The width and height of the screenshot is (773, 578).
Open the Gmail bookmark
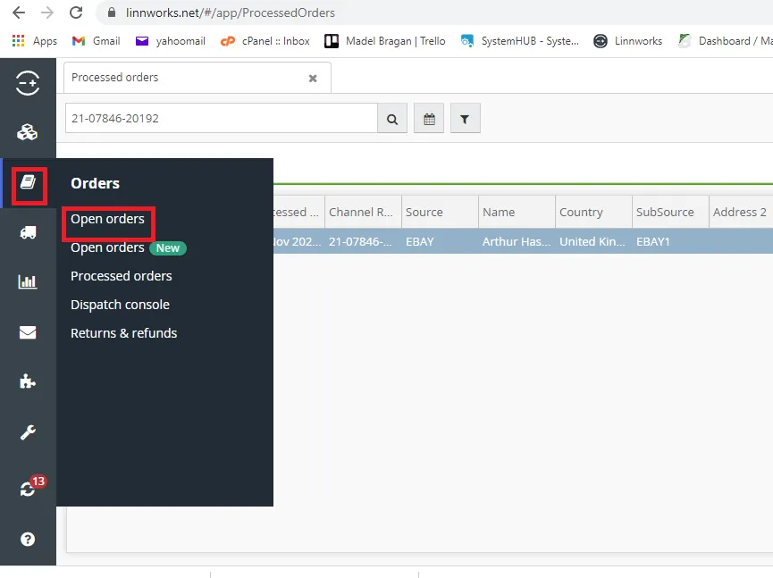pos(97,41)
